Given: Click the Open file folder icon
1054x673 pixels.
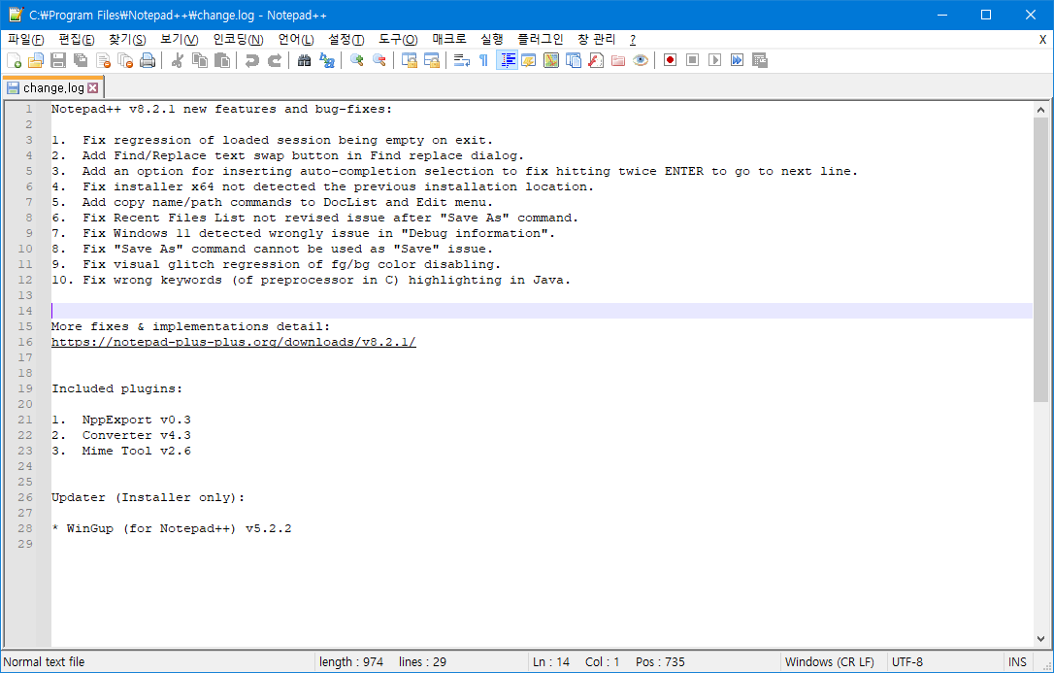Looking at the screenshot, I should pyautogui.click(x=36, y=60).
